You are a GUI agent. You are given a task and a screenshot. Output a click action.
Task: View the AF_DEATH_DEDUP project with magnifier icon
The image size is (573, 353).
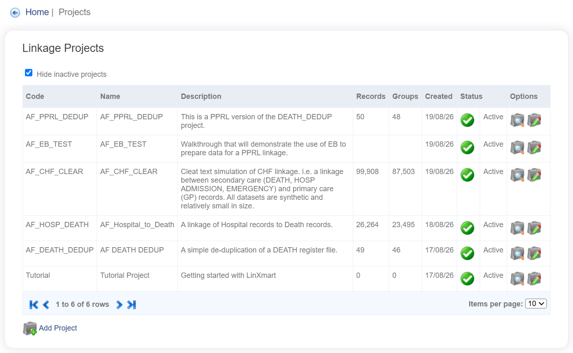tap(517, 254)
